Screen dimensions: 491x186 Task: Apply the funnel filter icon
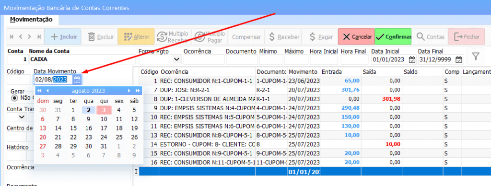476,57
